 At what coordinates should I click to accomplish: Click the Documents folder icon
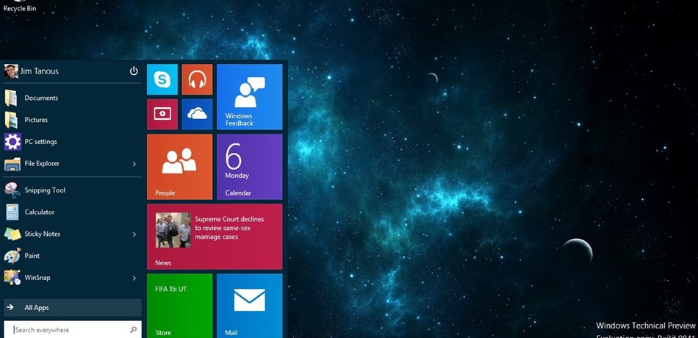[x=11, y=98]
